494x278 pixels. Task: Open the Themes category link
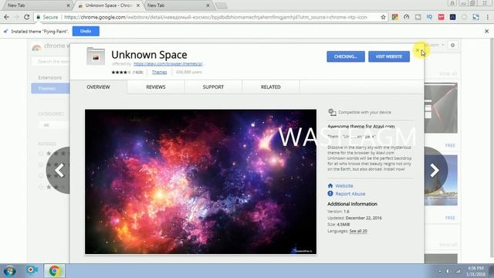click(x=160, y=72)
